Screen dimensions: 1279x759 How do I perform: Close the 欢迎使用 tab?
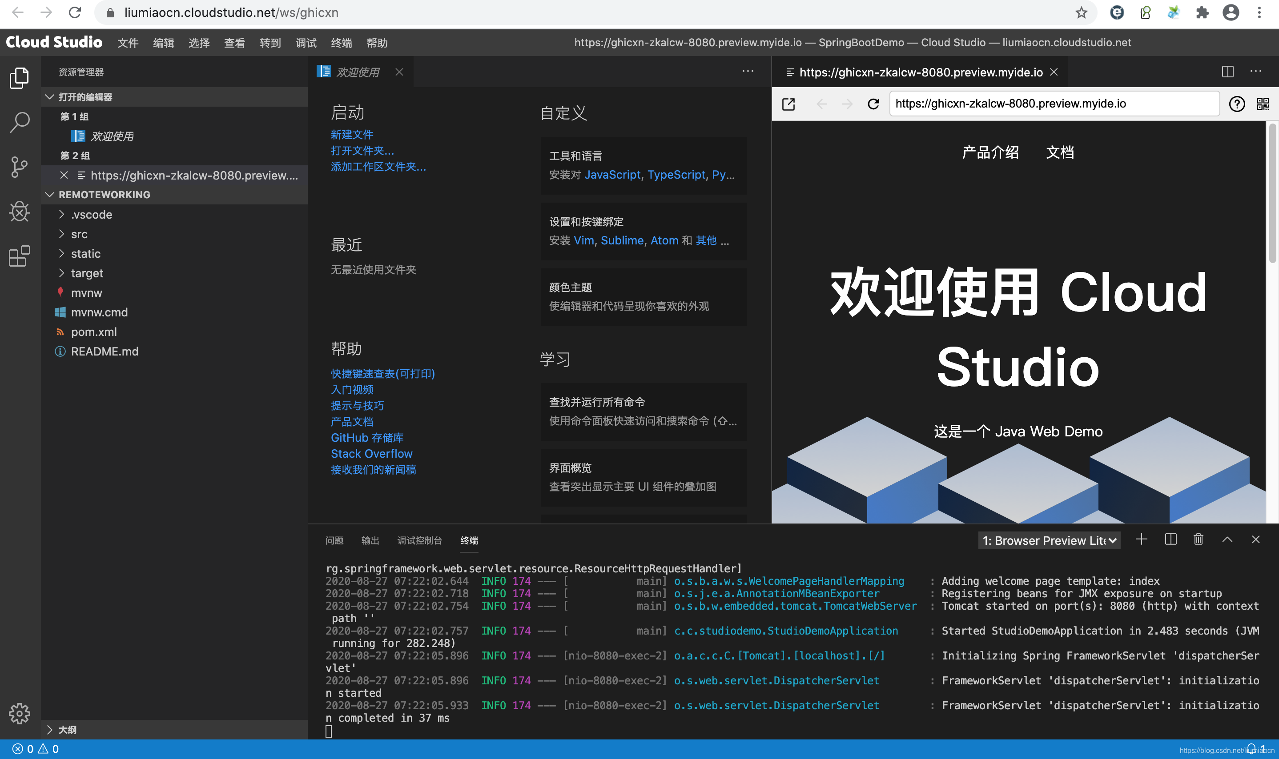pos(399,72)
